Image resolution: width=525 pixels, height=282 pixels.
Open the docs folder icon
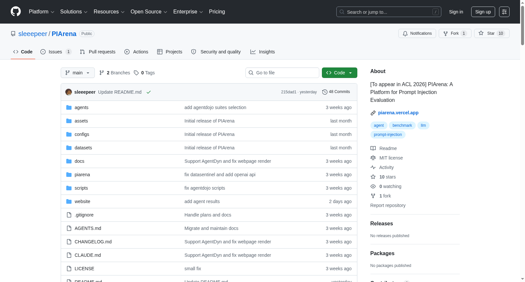click(69, 161)
